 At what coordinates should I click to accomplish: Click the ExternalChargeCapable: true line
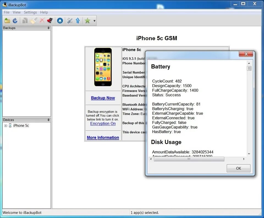pos(177,113)
